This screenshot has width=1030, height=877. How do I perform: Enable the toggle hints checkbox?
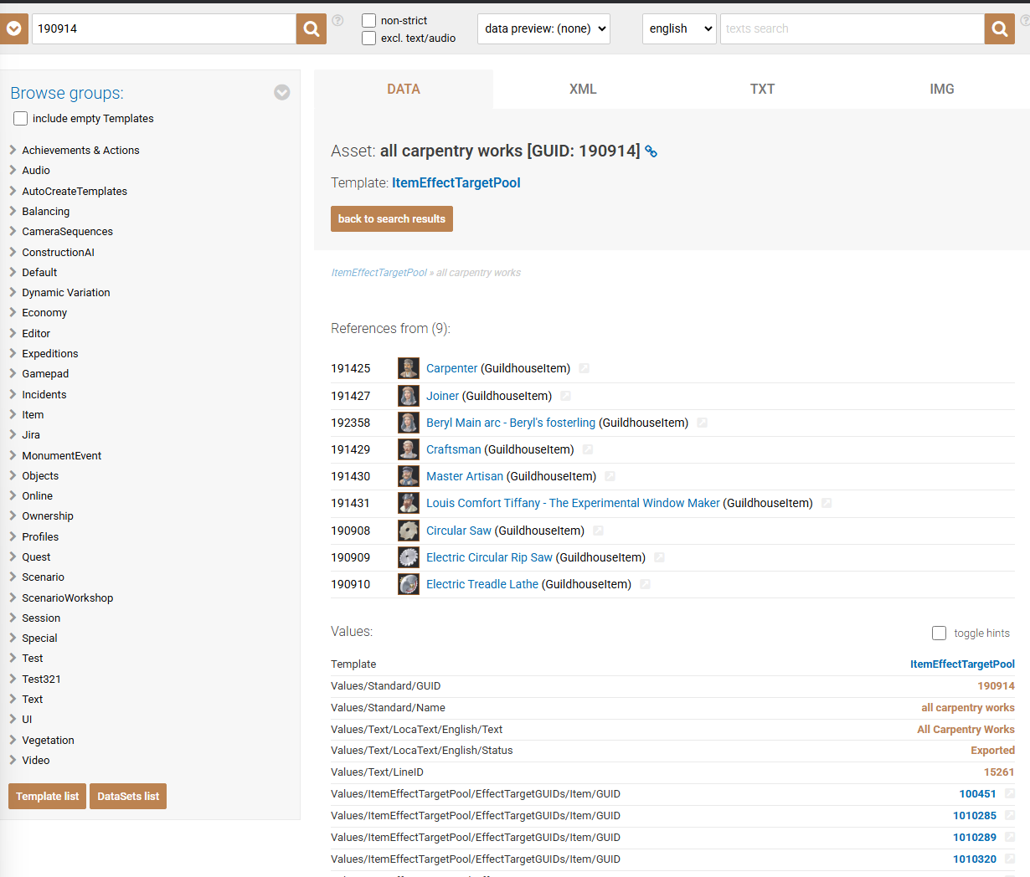point(940,633)
